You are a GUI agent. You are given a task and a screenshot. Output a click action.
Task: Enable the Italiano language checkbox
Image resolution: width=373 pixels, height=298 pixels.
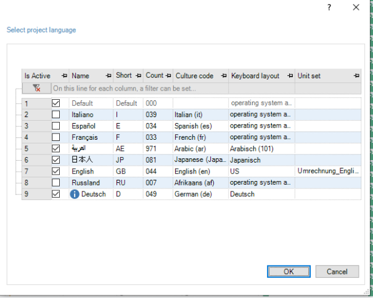click(55, 115)
